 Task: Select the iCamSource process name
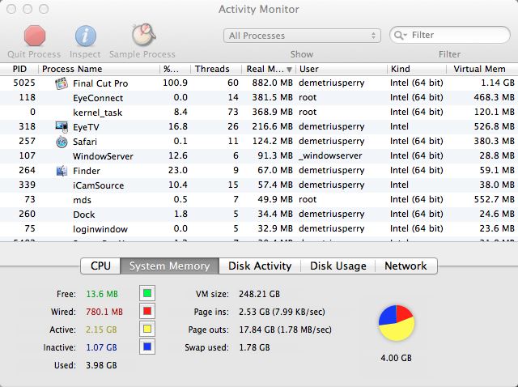coord(98,185)
